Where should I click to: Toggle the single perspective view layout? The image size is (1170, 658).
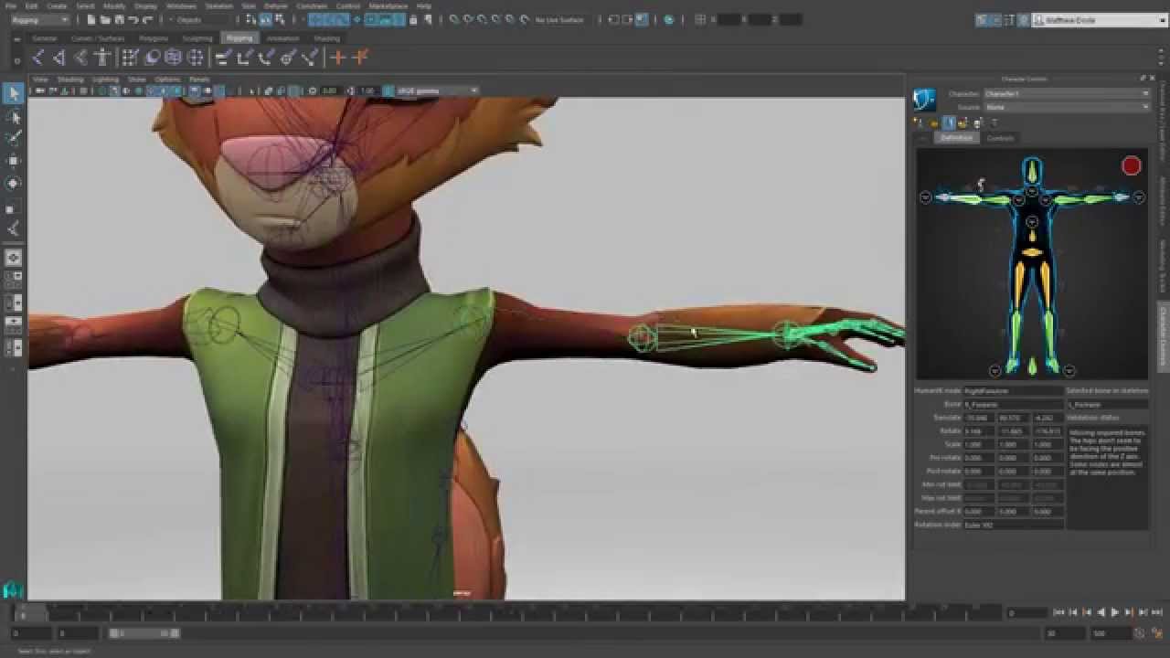coord(14,258)
